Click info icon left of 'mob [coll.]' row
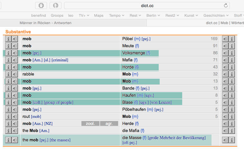 click(x=8, y=102)
